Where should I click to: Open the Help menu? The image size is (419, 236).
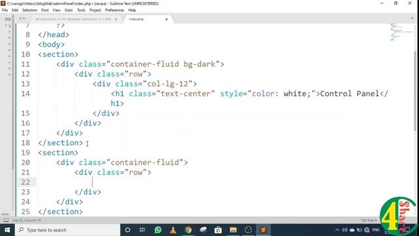point(132,10)
